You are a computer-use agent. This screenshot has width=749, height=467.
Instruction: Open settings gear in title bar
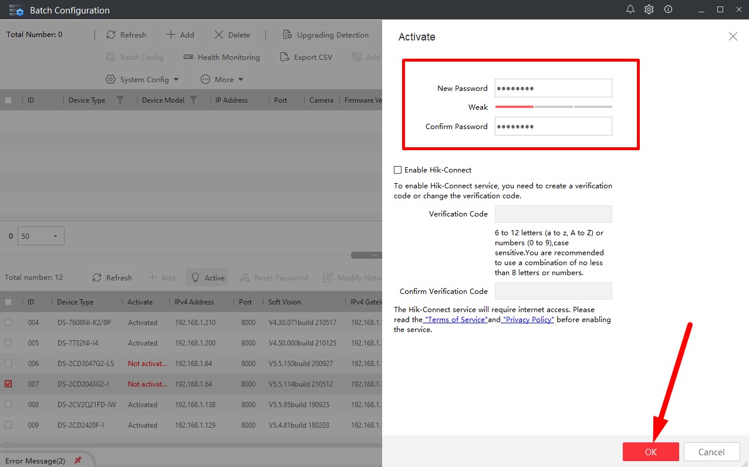point(649,9)
